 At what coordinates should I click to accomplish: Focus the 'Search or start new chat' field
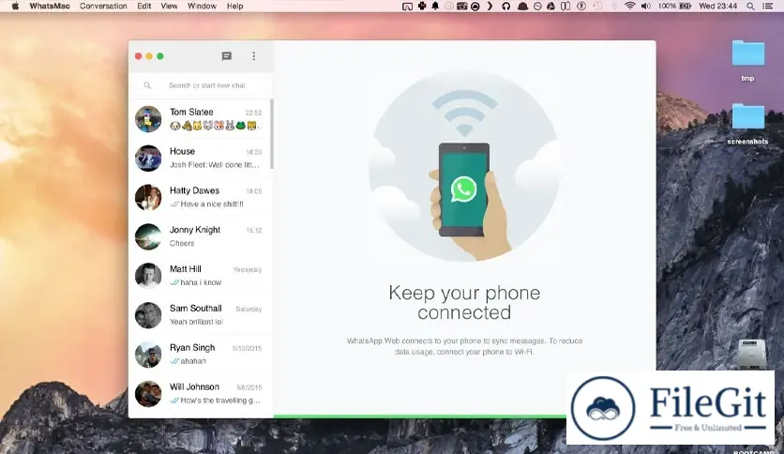207,85
